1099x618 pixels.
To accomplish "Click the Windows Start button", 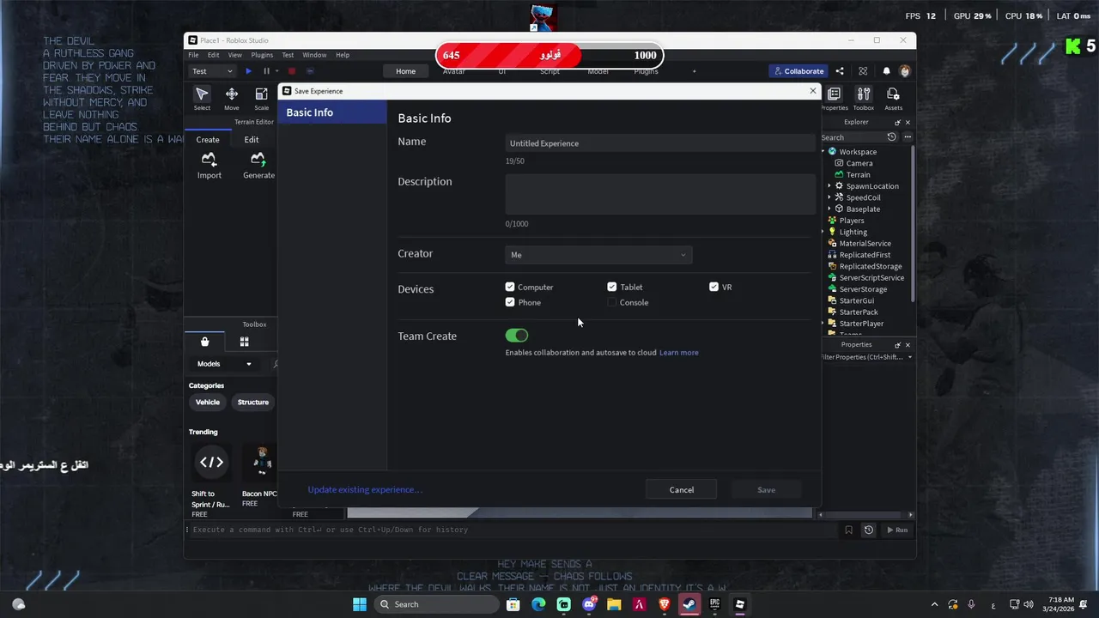I will point(360,604).
